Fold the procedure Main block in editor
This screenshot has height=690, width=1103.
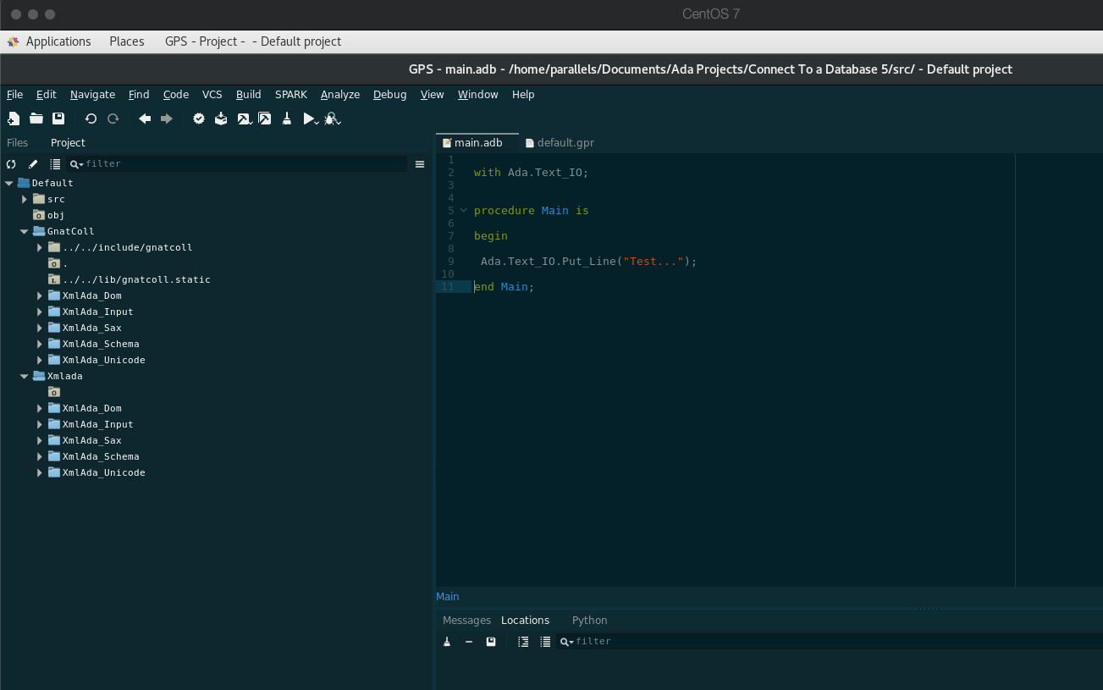point(463,211)
